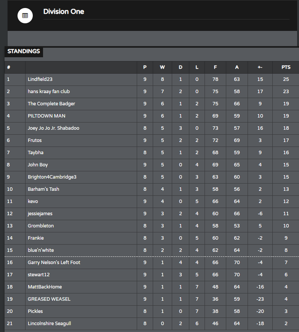
Task: Click the table icon beside Division One
Action: (25, 16)
